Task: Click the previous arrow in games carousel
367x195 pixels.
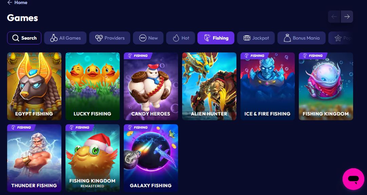Action: pos(334,17)
